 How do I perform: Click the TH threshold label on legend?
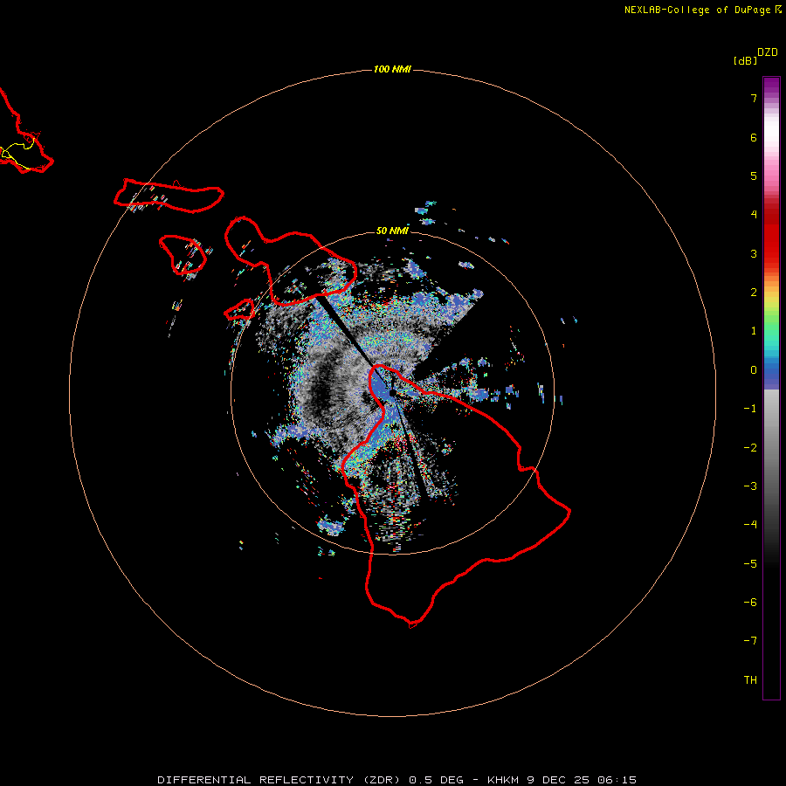(750, 680)
